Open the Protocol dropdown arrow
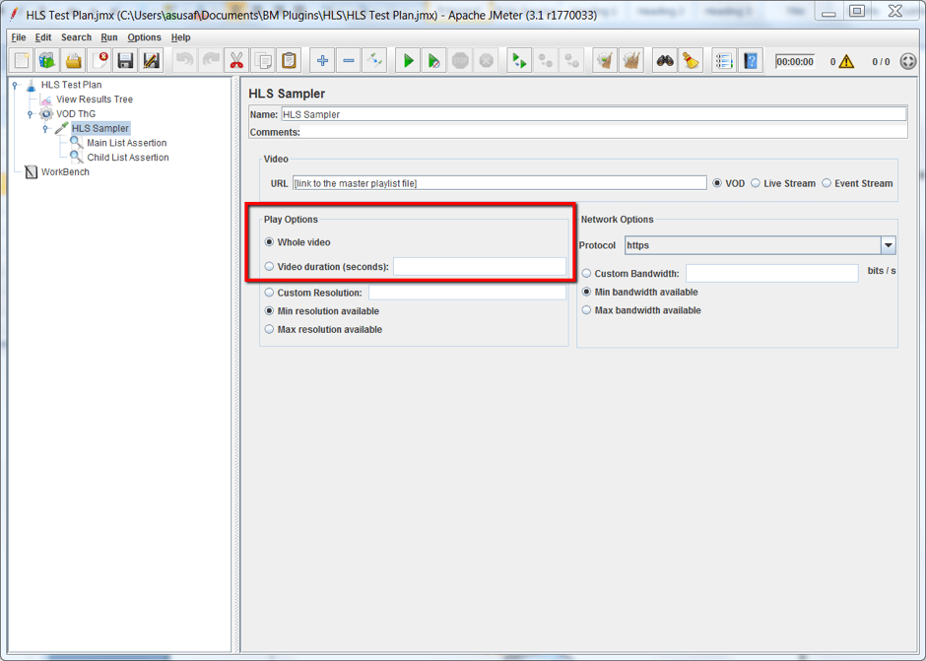 tap(889, 245)
